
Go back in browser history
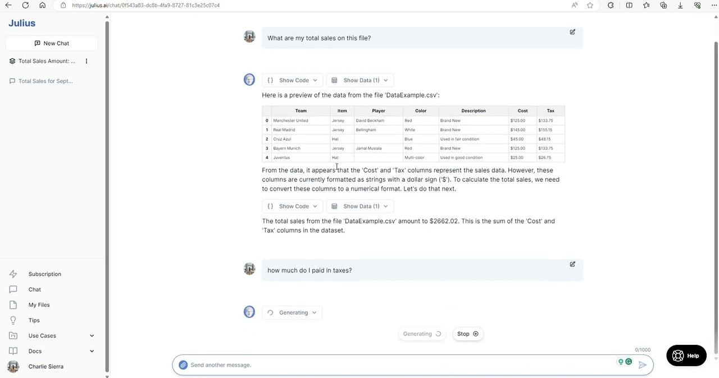click(x=8, y=5)
